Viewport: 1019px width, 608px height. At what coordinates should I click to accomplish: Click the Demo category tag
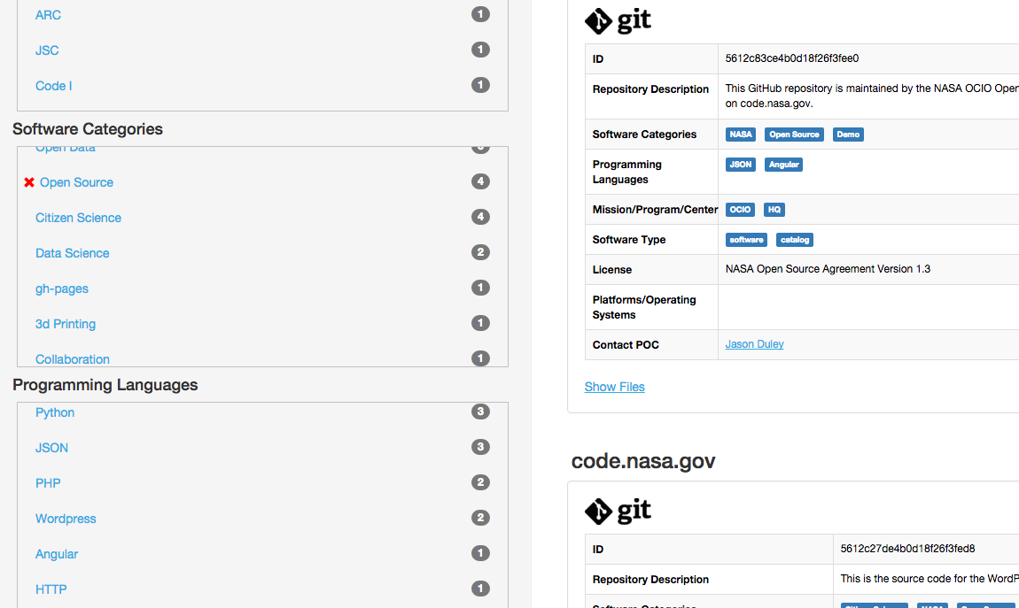click(x=848, y=134)
